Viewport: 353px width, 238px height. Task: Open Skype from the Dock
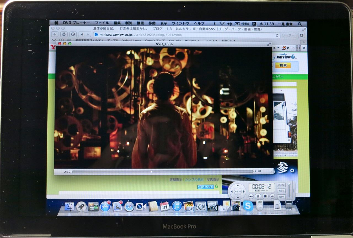point(248,206)
